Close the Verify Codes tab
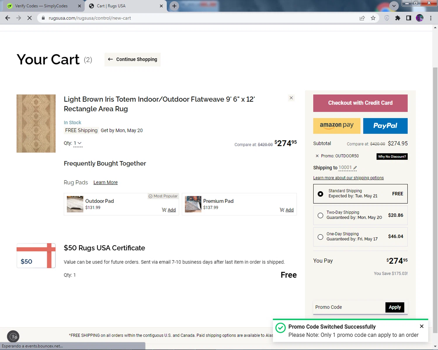438x350 pixels. click(x=79, y=6)
